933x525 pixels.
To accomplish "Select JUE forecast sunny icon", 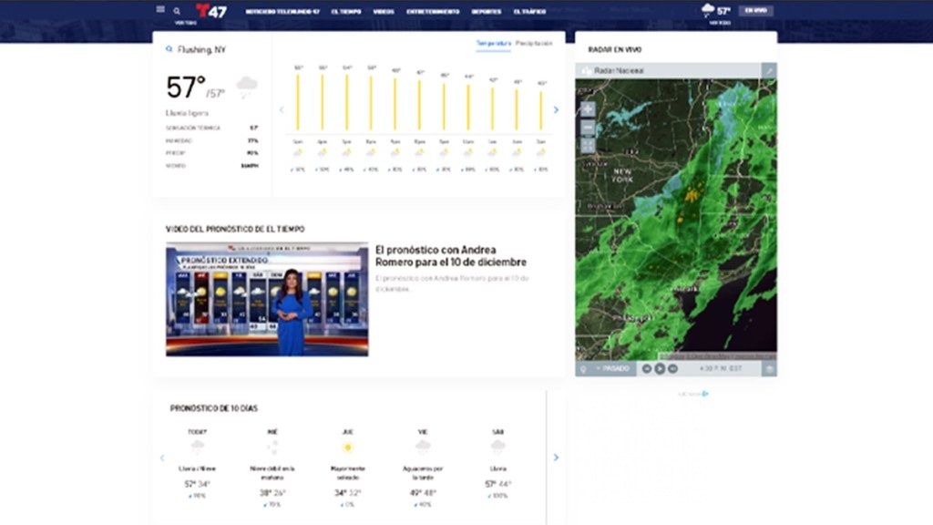I will 347,447.
